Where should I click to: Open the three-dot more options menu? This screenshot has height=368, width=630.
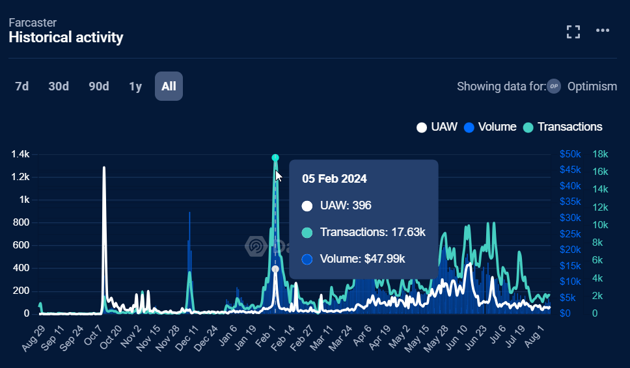click(603, 31)
